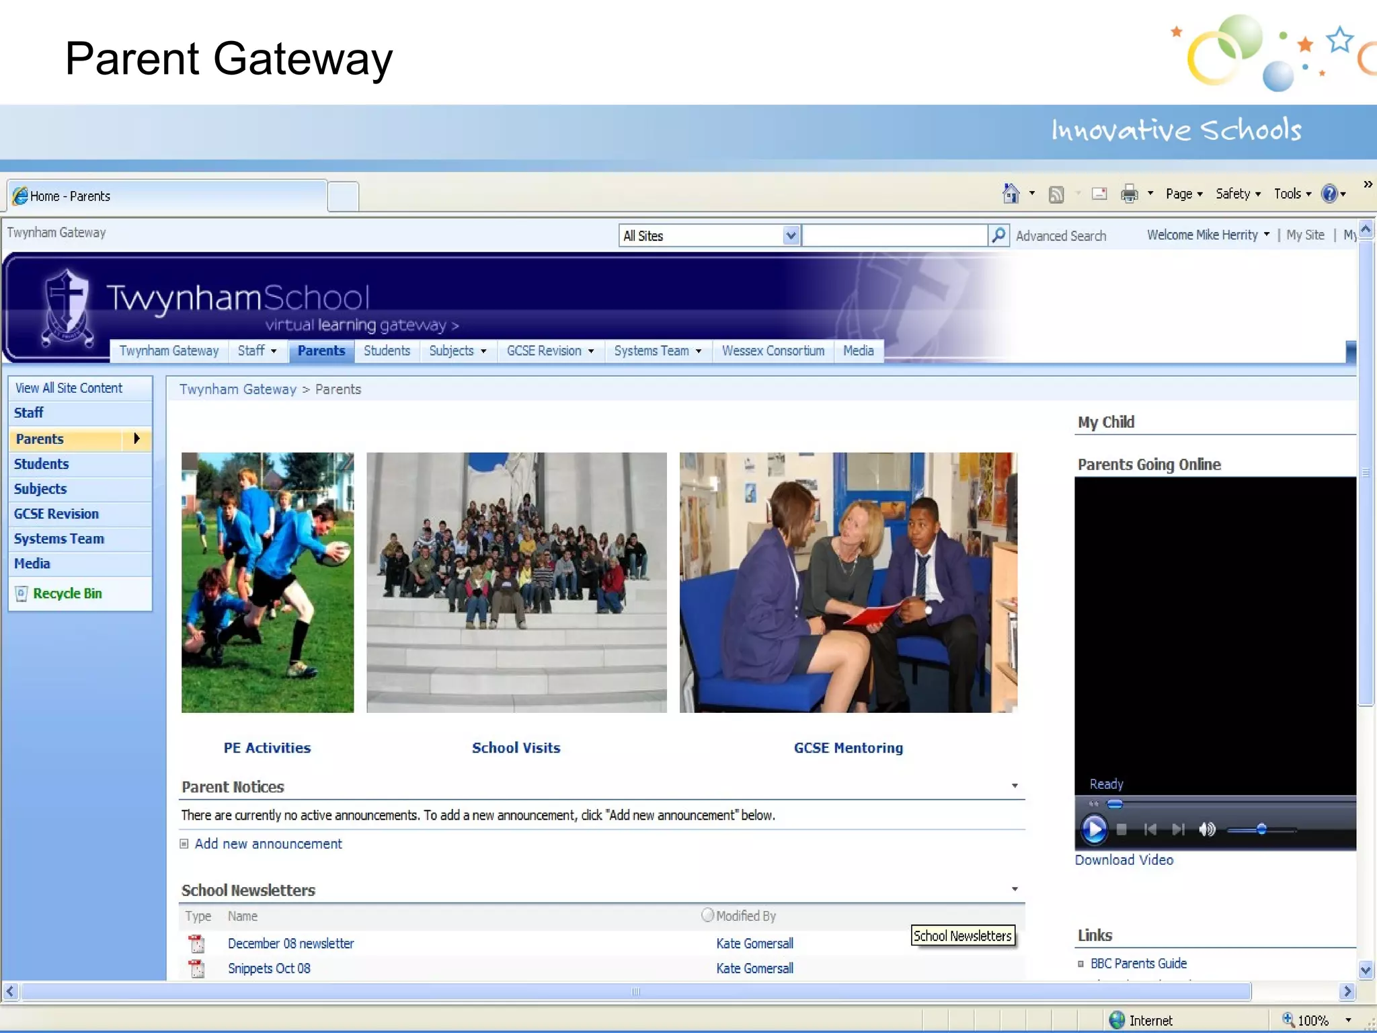
Task: Click the Advanced Search link
Action: click(1061, 236)
